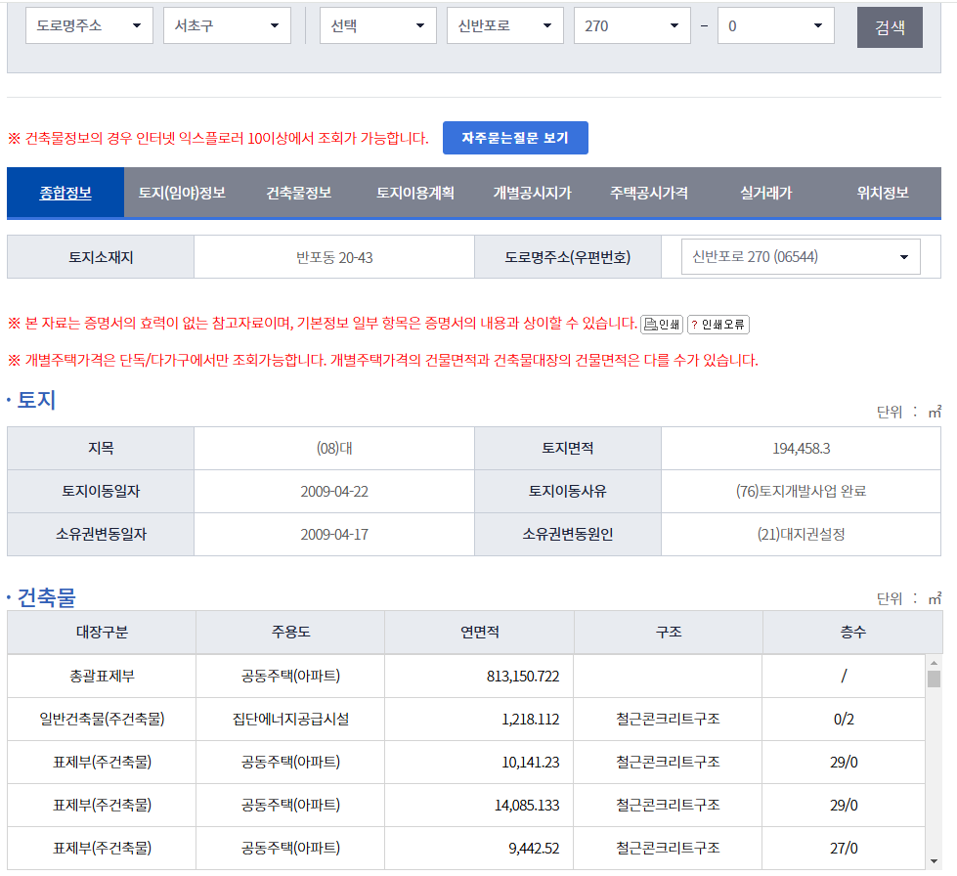Screen dimensions: 957x876
Task: Open the 도로명주소 address type dropdown
Action: click(x=89, y=25)
